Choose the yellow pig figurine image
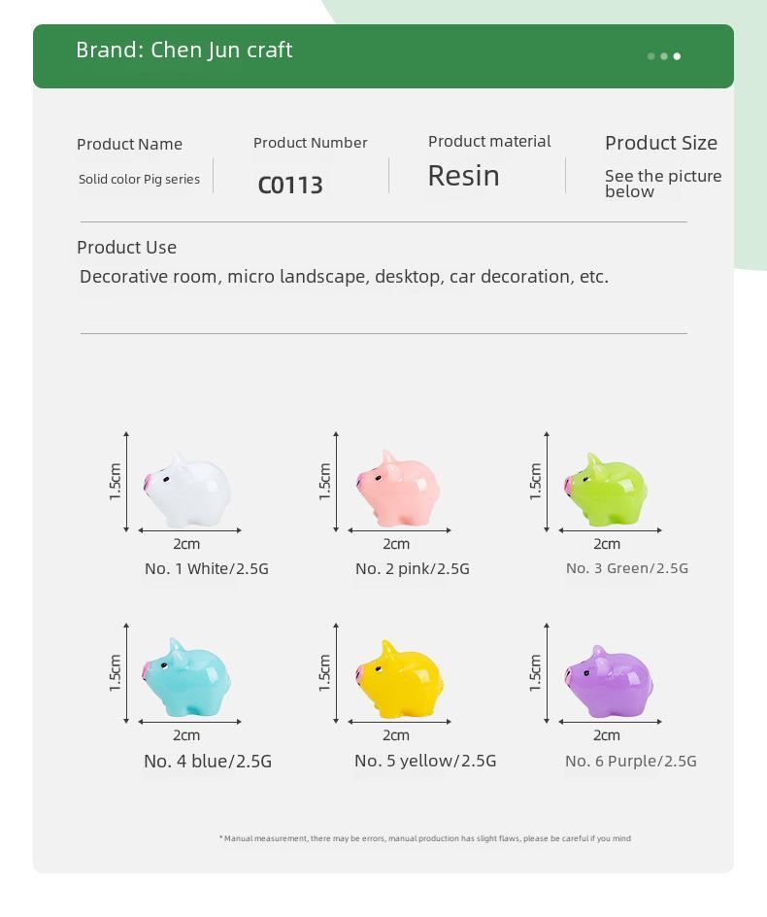Viewport: 767px width, 917px height. tap(399, 679)
